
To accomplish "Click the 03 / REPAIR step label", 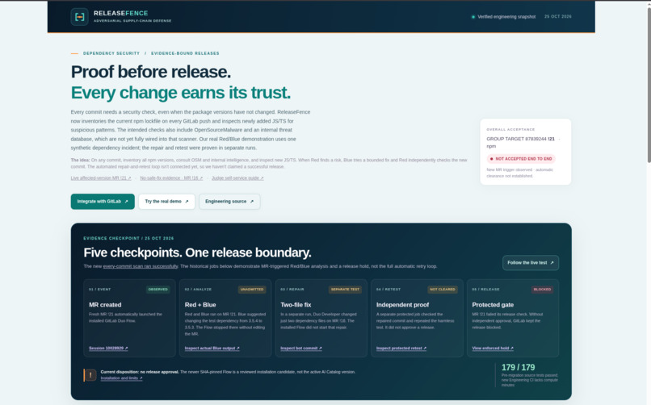I will pyautogui.click(x=292, y=290).
